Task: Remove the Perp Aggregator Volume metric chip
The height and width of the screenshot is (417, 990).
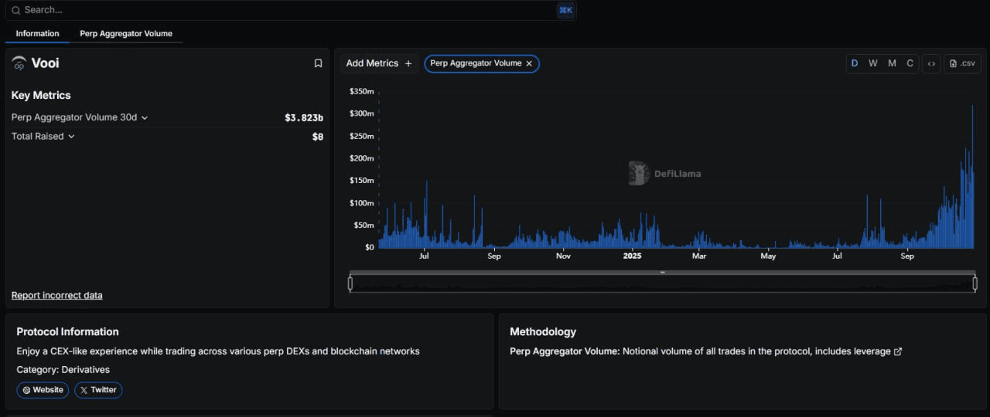Action: (x=529, y=63)
